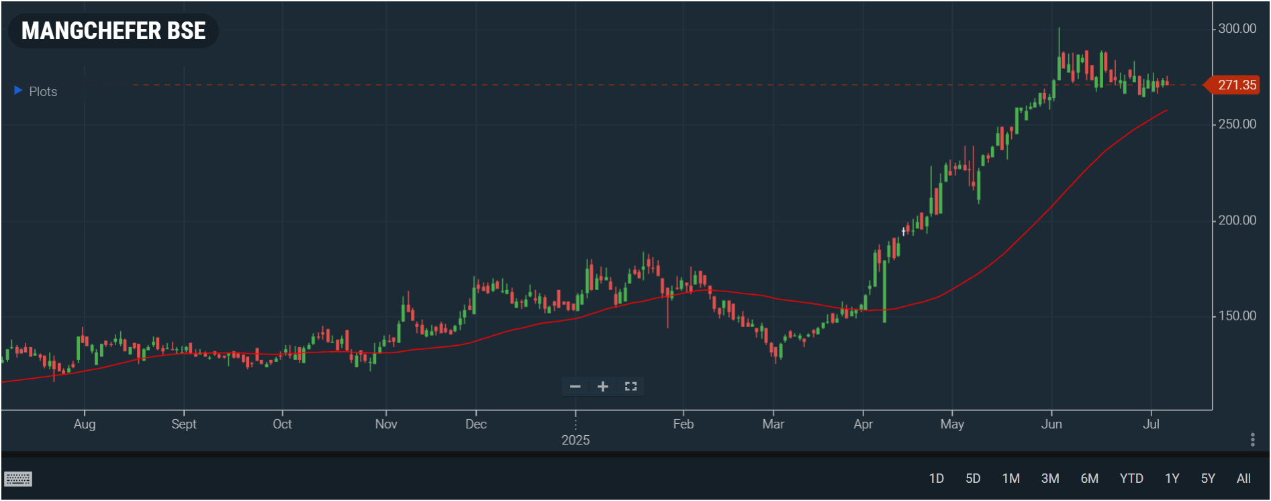This screenshot has height=501, width=1271.
Task: Select the 1D time range
Action: [936, 478]
